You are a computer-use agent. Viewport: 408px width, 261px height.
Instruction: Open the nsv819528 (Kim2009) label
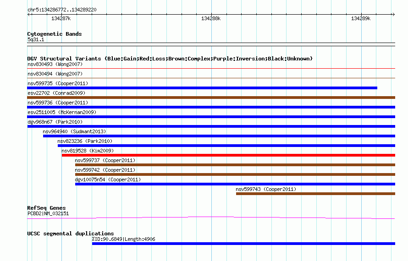(x=88, y=151)
